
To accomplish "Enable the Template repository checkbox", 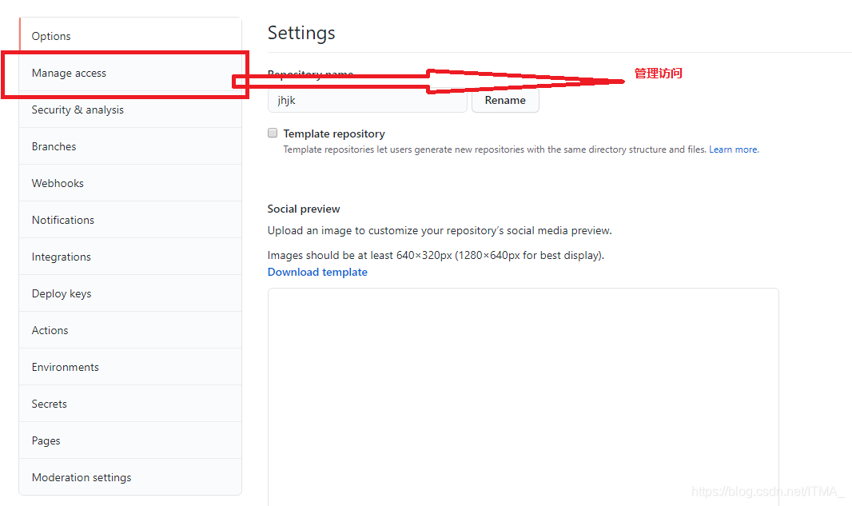I will pos(273,133).
